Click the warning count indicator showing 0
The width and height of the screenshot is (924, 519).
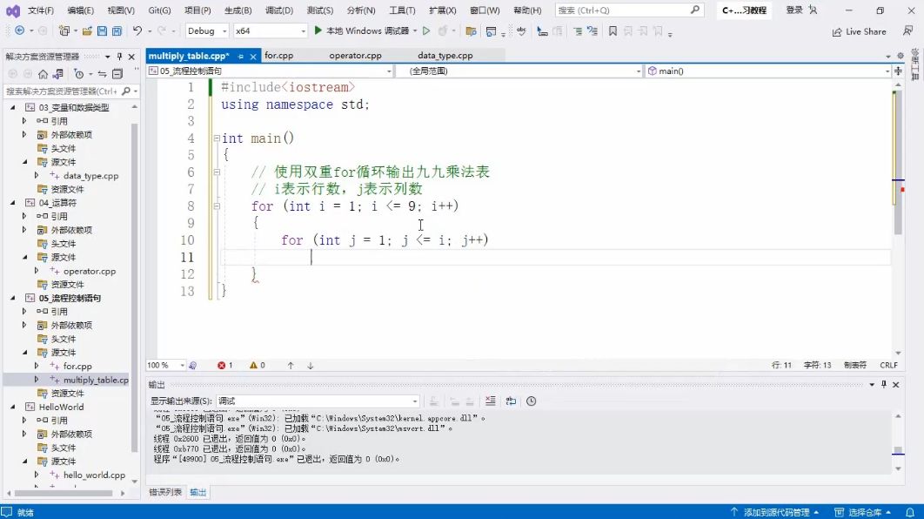point(258,366)
